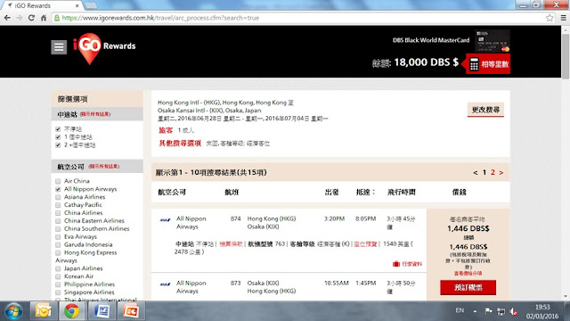Image resolution: width=570 pixels, height=321 pixels.
Task: Check the Air China airline filter
Action: (x=58, y=181)
